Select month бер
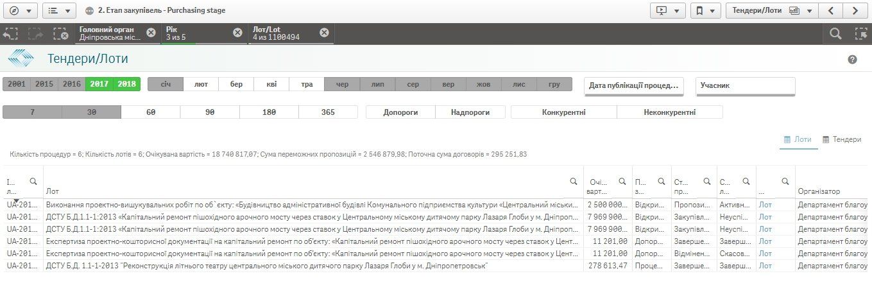This screenshot has height=294, width=872. click(236, 84)
